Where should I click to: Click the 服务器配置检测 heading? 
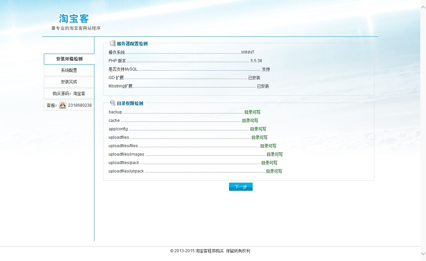tap(132, 44)
